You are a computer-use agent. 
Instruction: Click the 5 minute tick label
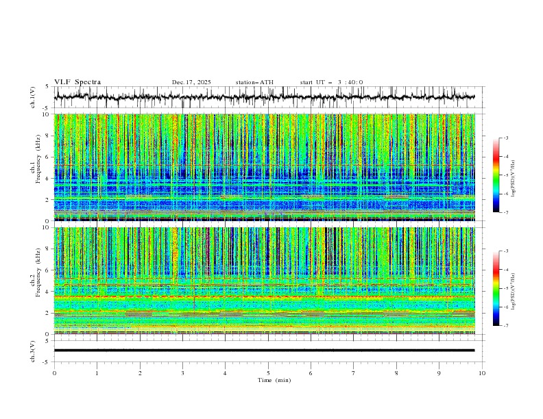pyautogui.click(x=268, y=372)
